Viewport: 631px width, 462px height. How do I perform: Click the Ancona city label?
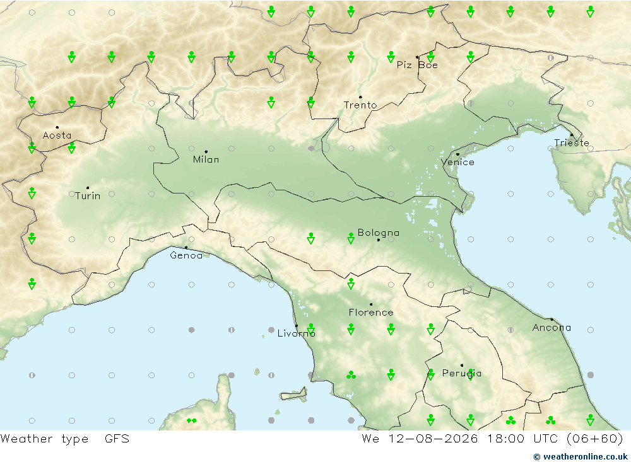pyautogui.click(x=551, y=328)
